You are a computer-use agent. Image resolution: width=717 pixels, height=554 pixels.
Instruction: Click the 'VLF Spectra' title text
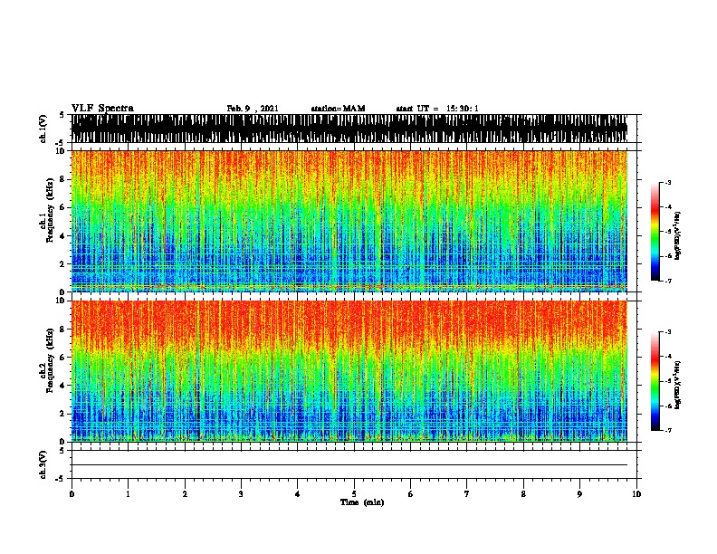102,109
